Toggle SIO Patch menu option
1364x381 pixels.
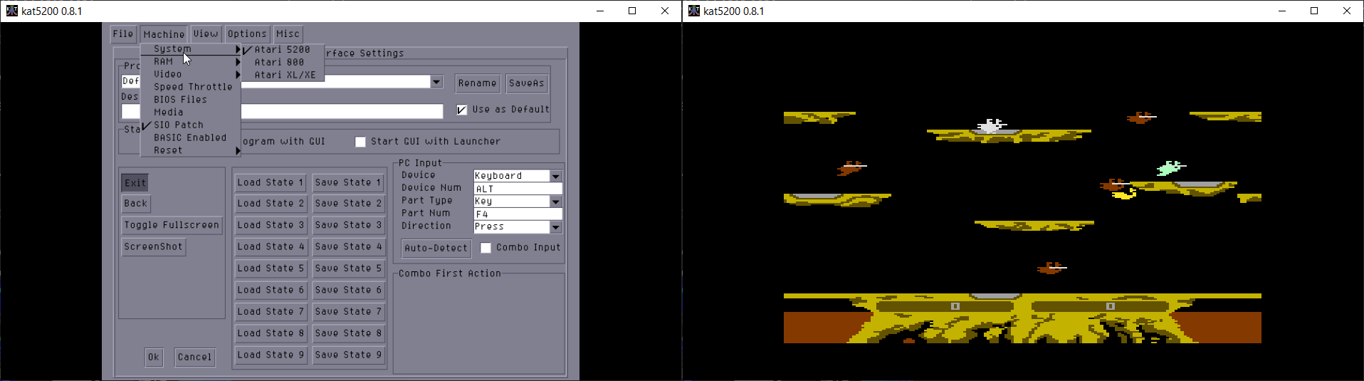pyautogui.click(x=191, y=125)
